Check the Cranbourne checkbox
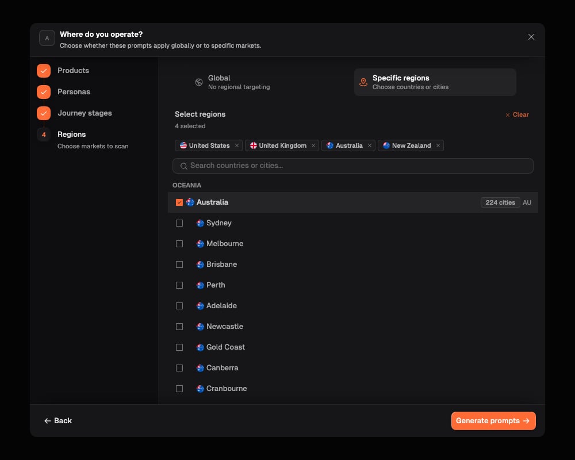 coord(179,389)
